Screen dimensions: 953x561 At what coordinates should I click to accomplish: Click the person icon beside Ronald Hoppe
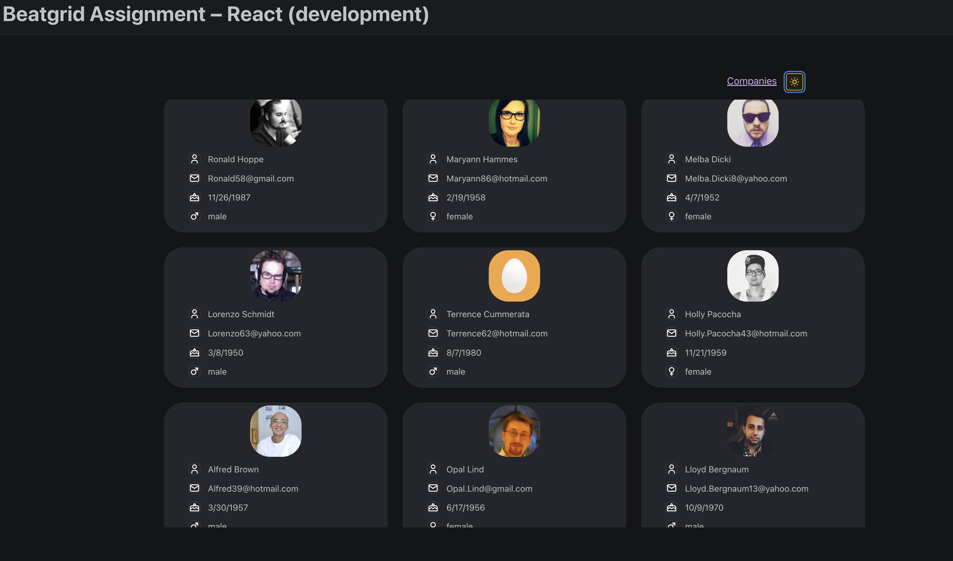(195, 159)
